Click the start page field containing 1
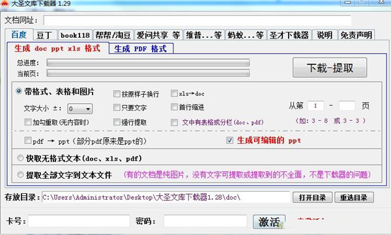Viewport: 391px width, 235px height. coord(315,106)
